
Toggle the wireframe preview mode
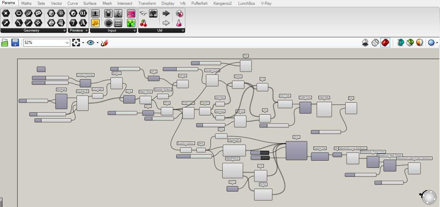(x=375, y=43)
